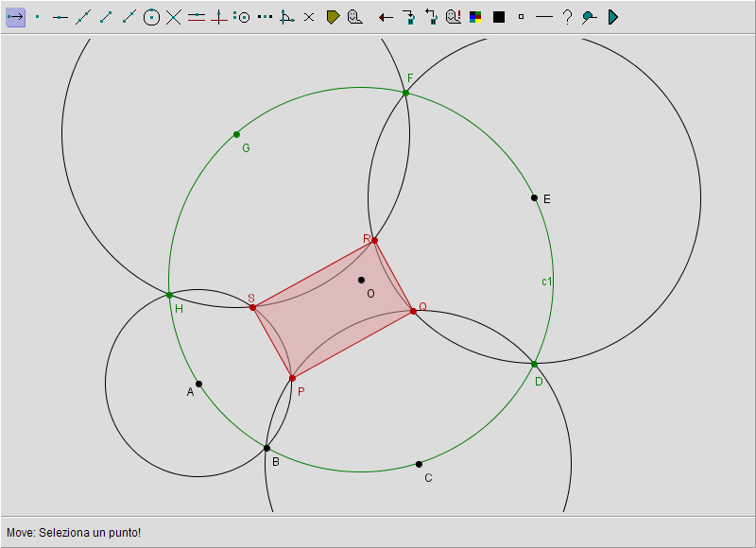Click the red point Q

413,312
